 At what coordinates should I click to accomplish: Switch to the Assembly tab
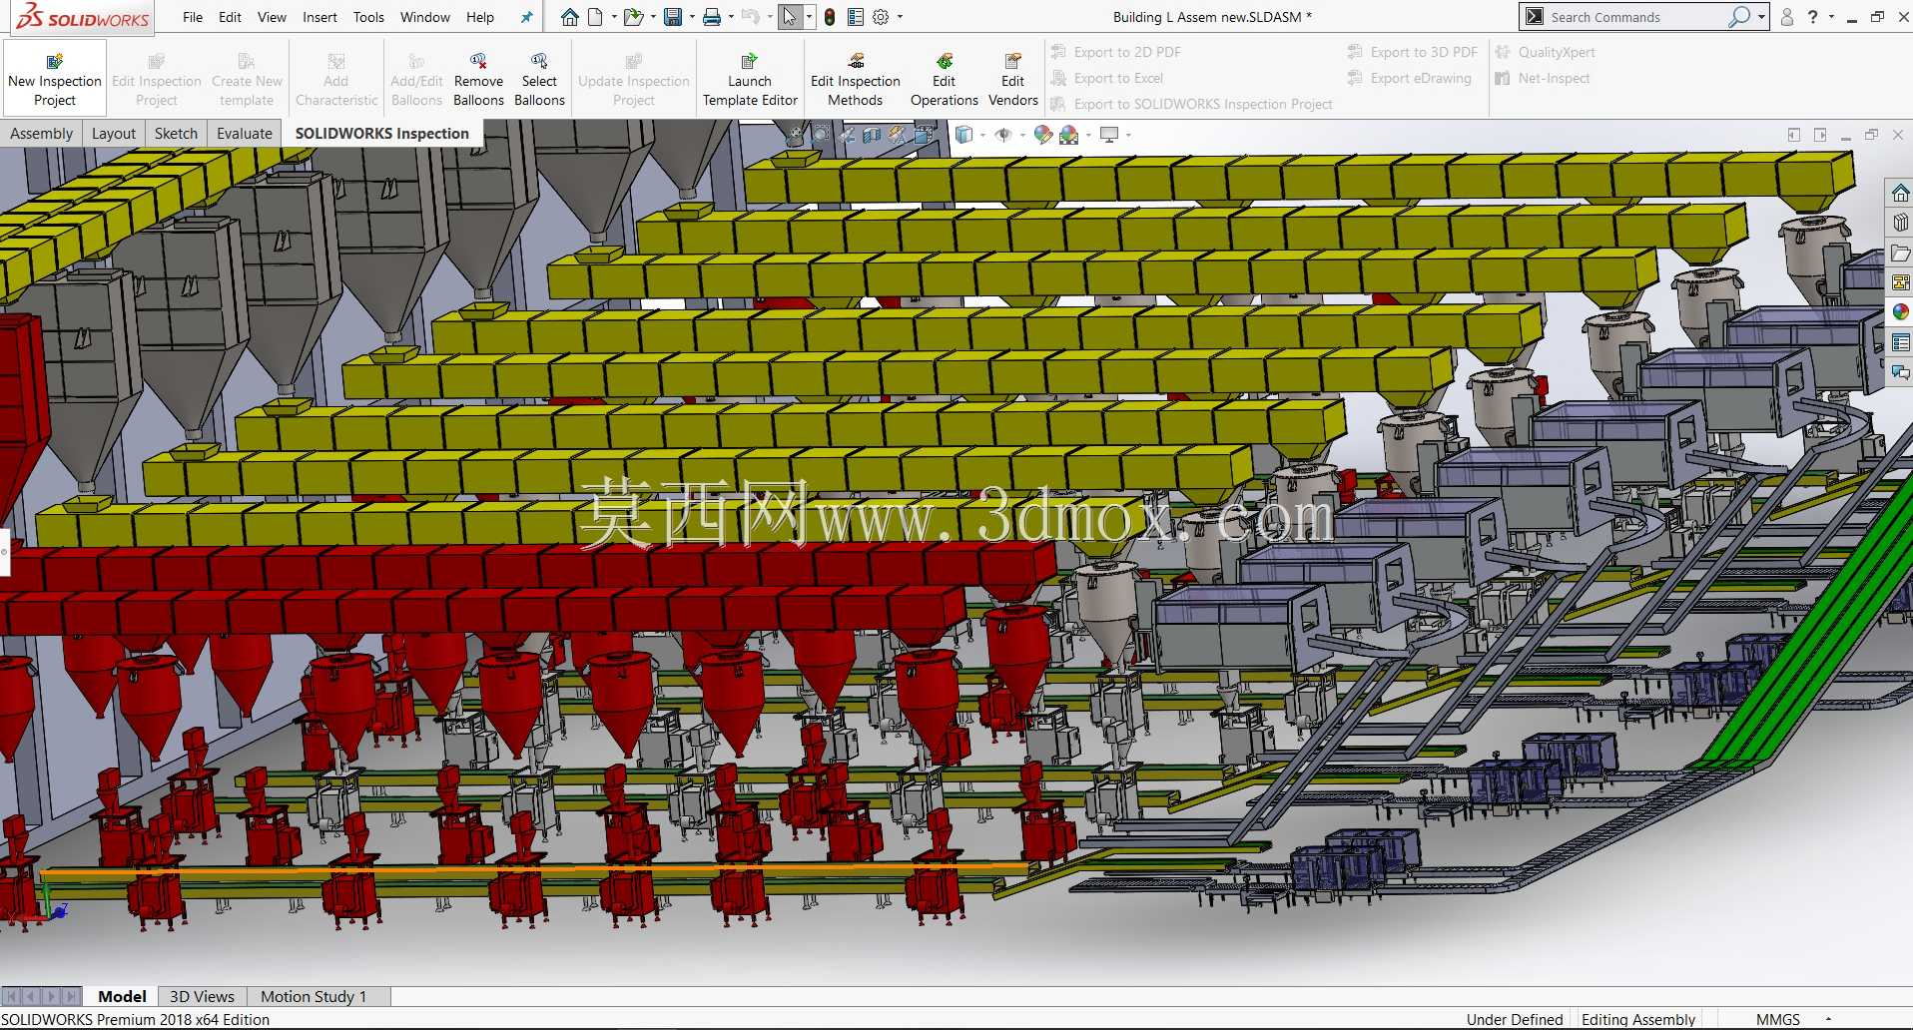tap(41, 133)
